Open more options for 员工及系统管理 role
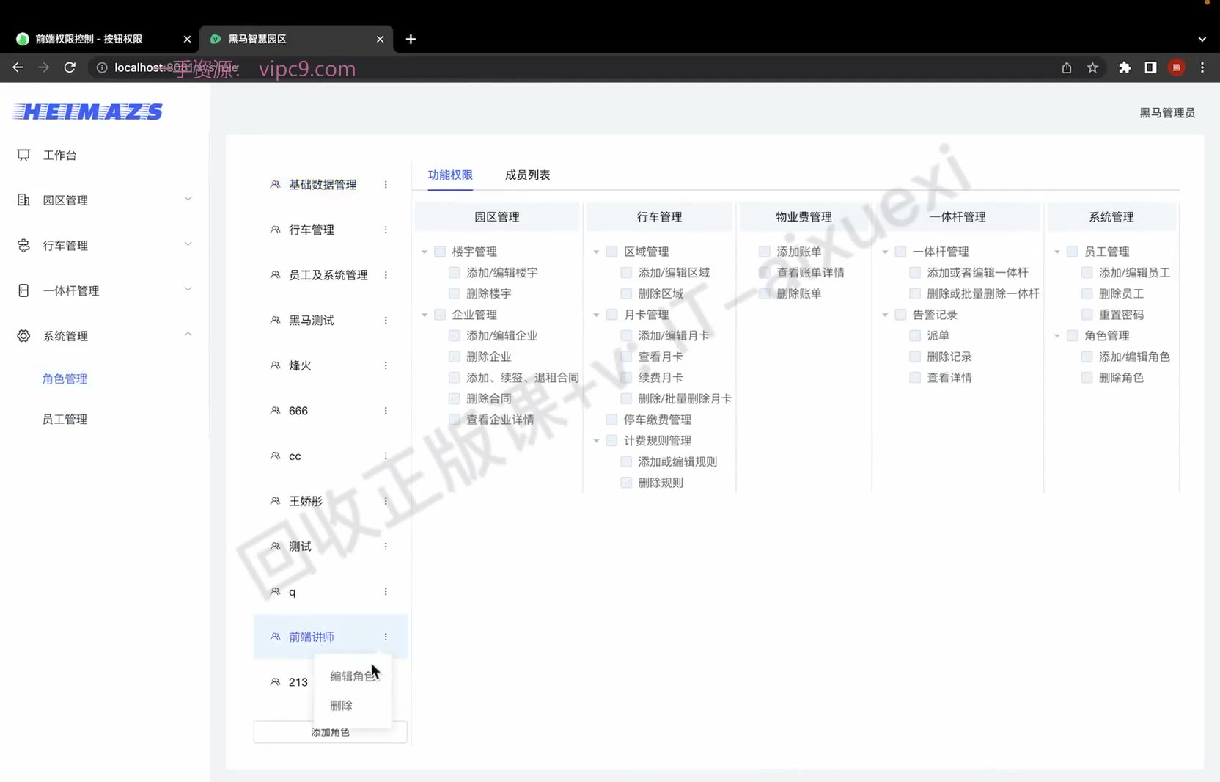 click(x=386, y=275)
